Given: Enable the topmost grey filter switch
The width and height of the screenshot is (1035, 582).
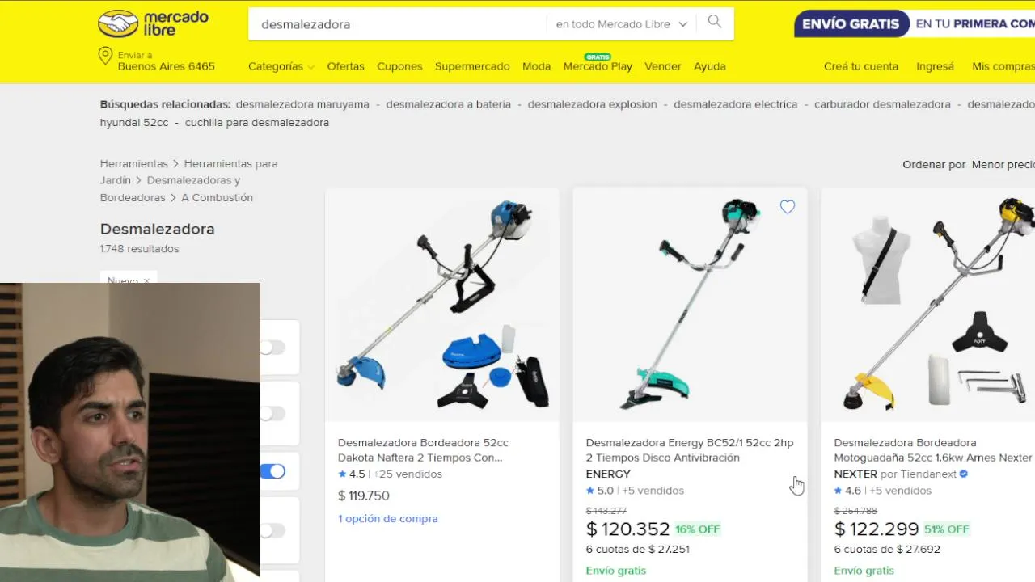Looking at the screenshot, I should [x=272, y=348].
